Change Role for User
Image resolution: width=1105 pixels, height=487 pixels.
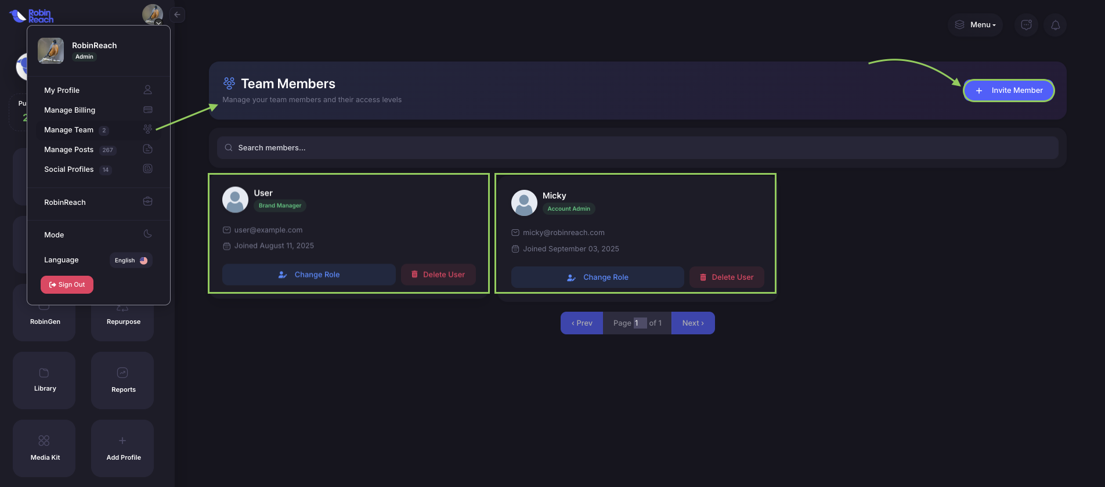click(x=309, y=275)
